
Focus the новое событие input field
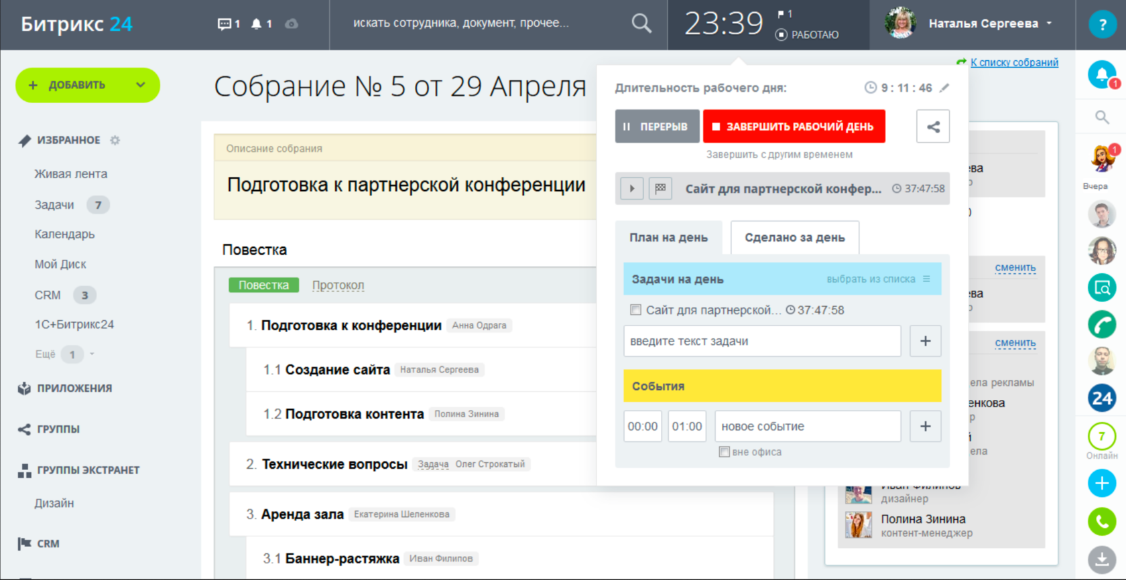pos(808,427)
